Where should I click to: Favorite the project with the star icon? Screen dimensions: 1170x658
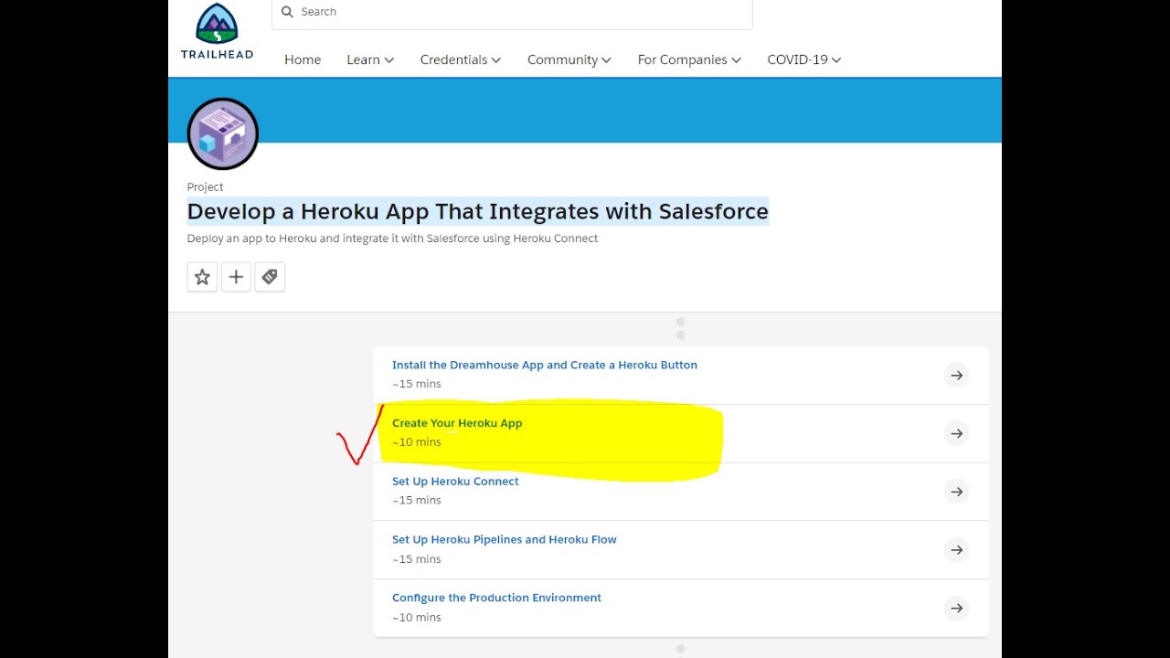203,277
